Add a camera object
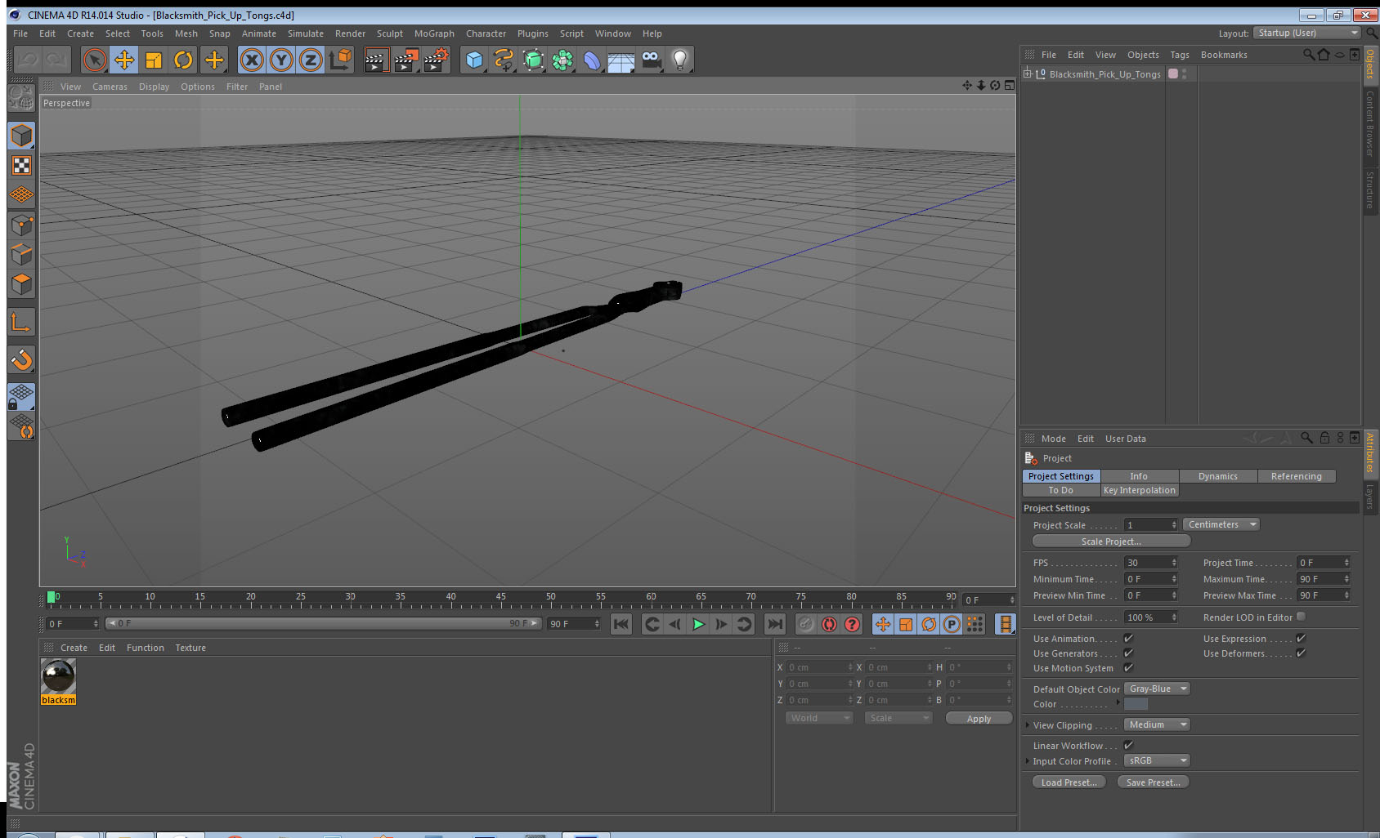The height and width of the screenshot is (838, 1380). click(651, 60)
